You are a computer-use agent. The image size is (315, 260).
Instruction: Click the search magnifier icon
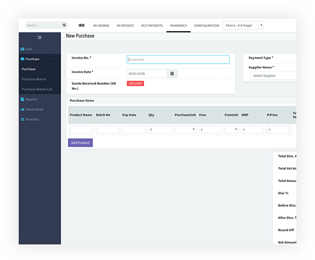[x=64, y=25]
